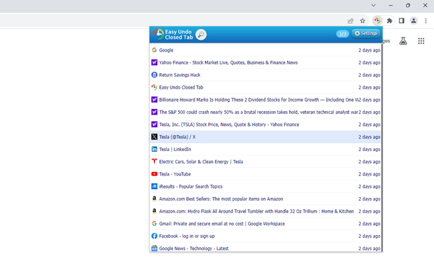Reopen the Easy Undo Closed Tab entry
This screenshot has width=434, height=271.
(266, 87)
